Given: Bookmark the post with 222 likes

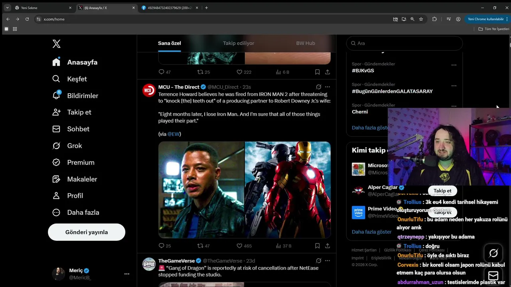Looking at the screenshot, I should coord(317,72).
